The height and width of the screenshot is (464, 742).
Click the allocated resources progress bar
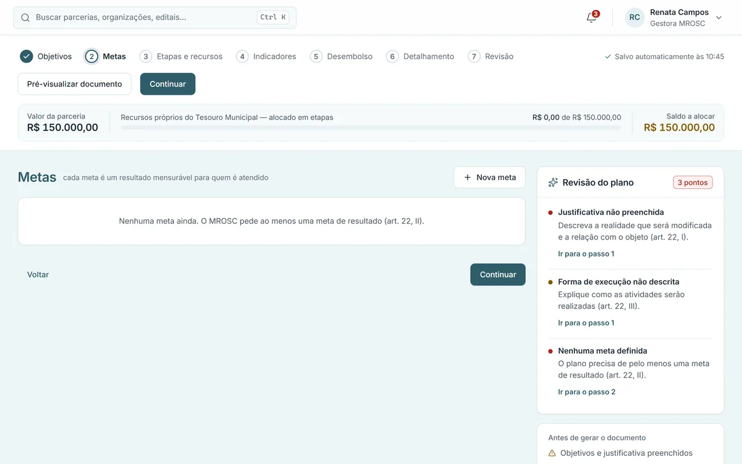[371, 128]
